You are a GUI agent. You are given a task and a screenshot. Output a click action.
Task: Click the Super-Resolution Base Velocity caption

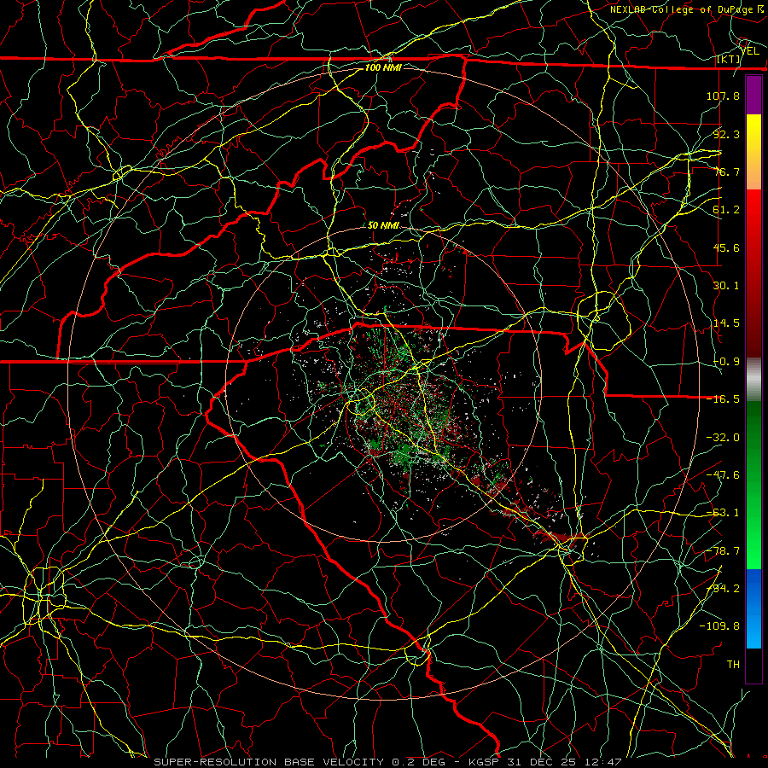[388, 762]
